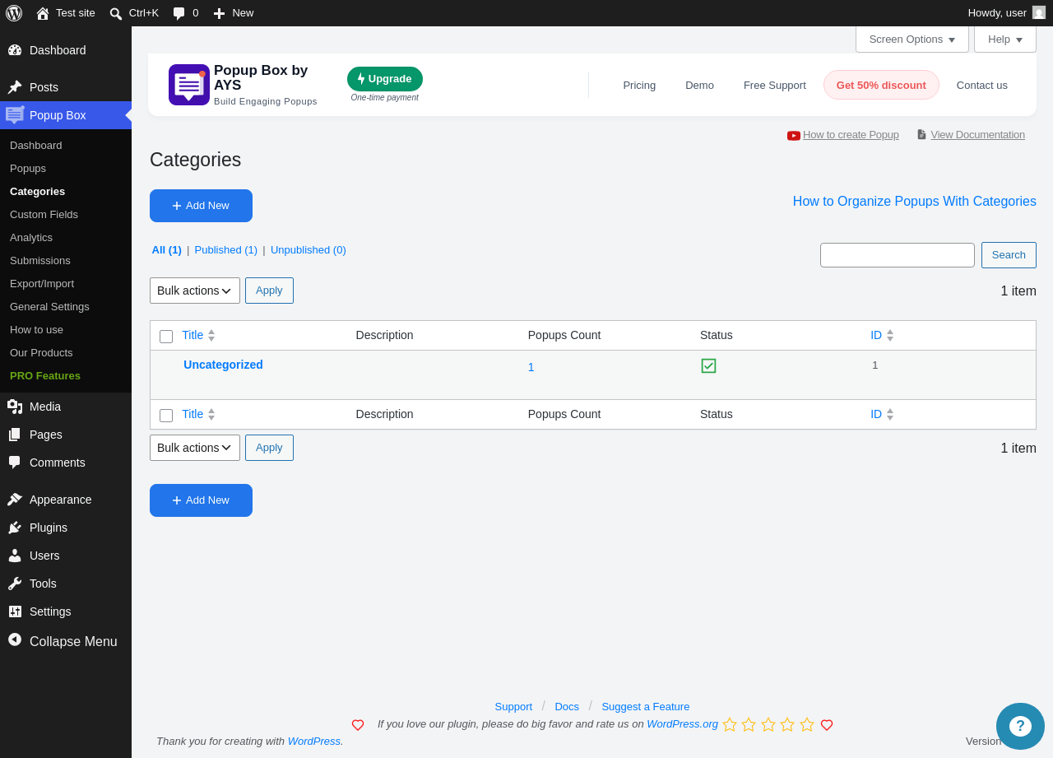The height and width of the screenshot is (758, 1053).
Task: Click the Posts pin icon
Action: [15, 87]
